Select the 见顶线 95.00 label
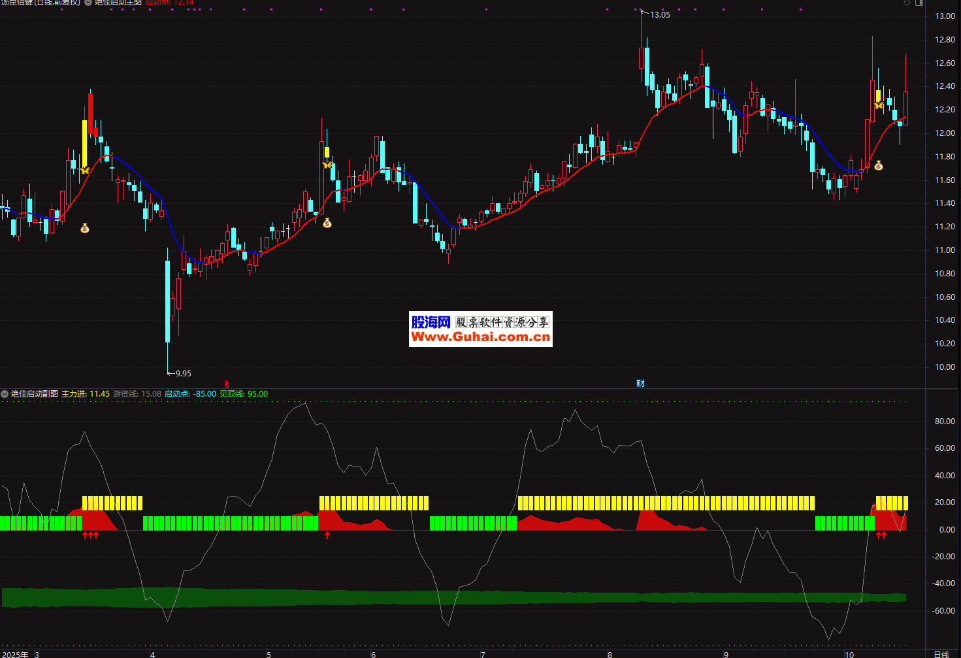Screen dimensions: 961x658 [244, 394]
